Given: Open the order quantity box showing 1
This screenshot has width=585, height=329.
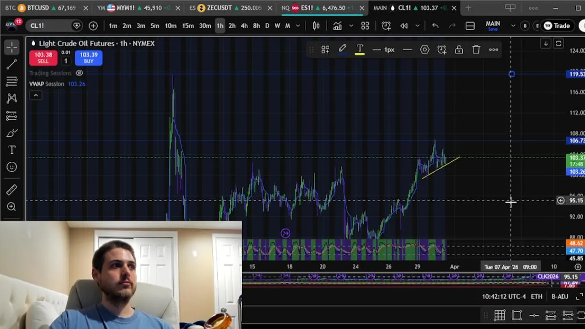Looking at the screenshot, I should [x=65, y=61].
